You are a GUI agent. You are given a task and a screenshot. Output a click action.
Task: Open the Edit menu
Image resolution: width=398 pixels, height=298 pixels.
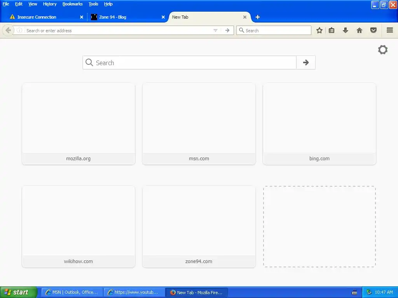coord(19,4)
